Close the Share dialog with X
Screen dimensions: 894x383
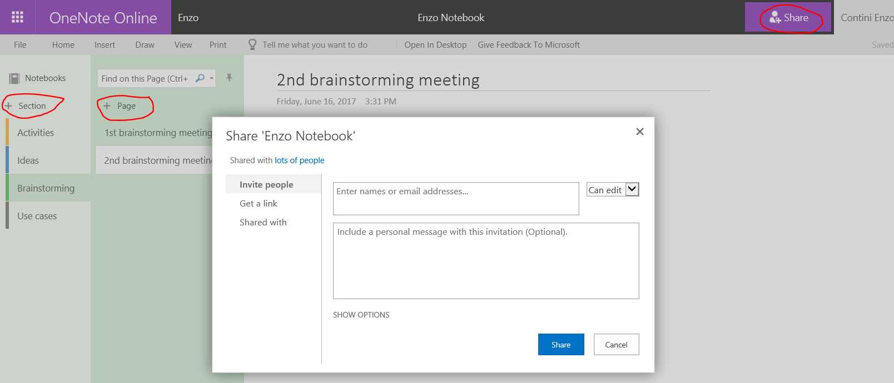639,132
